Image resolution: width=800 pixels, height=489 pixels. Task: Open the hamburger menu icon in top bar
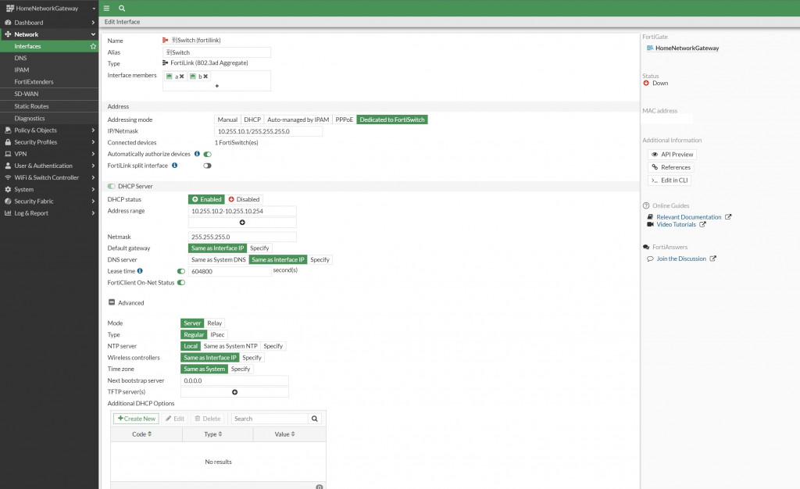106,8
